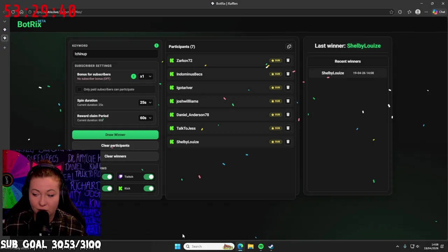Delete Daniel_Anderson78 with its trash icon
This screenshot has height=252, width=448.
[288, 114]
